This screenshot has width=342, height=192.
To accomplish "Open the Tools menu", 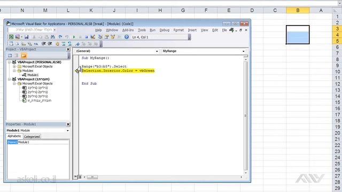I will [x=142, y=30].
